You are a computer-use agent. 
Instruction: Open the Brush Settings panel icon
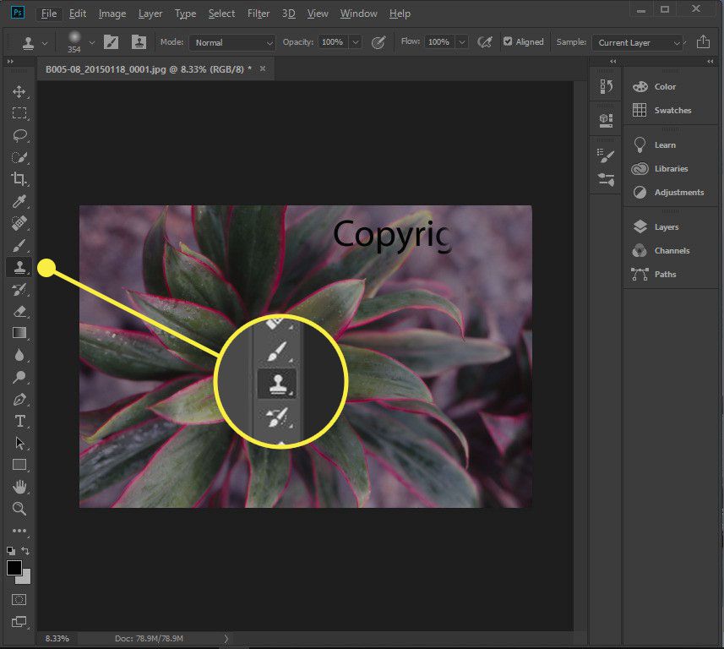606,155
